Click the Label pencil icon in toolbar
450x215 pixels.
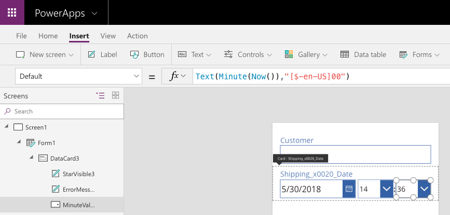tap(91, 54)
